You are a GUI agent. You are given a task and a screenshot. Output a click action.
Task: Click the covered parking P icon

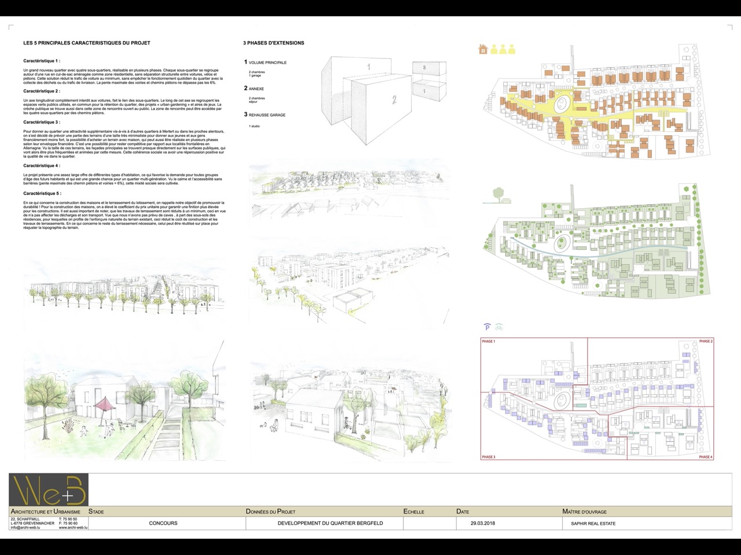pos(487,327)
